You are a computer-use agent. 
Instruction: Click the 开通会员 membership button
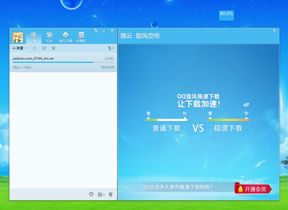tap(253, 189)
